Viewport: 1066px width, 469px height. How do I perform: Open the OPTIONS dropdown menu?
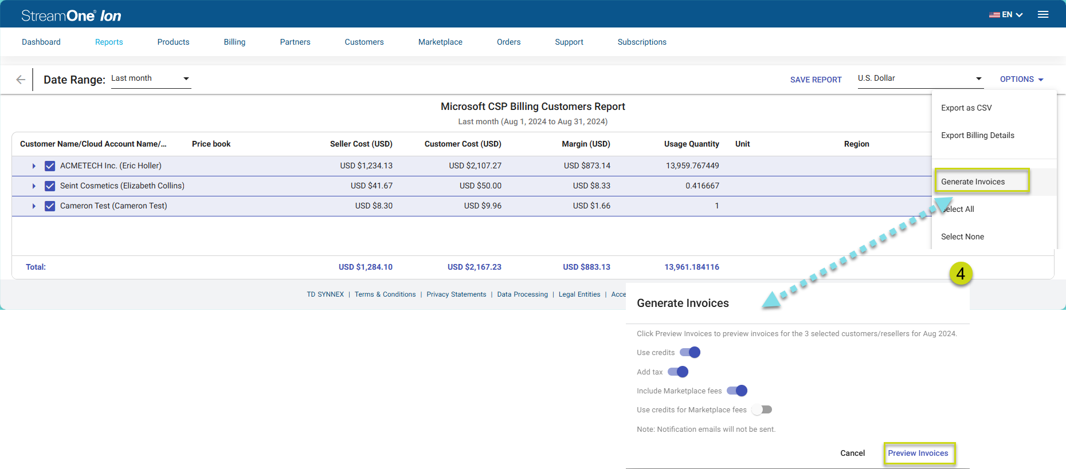tap(1022, 79)
